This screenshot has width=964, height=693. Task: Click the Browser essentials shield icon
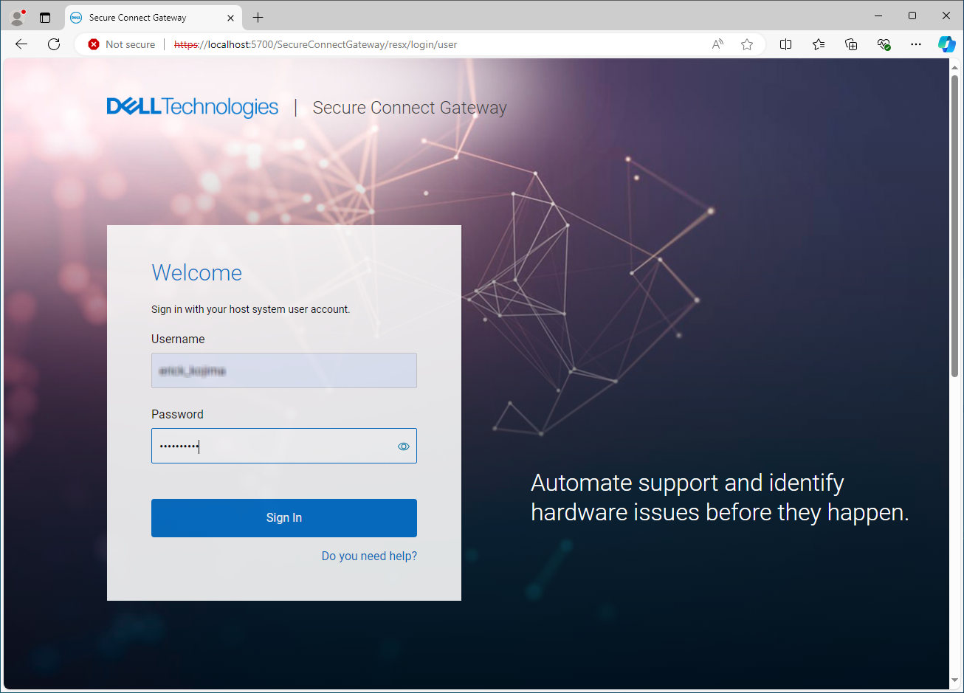tap(884, 44)
